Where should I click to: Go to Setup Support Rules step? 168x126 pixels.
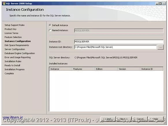point(14,25)
